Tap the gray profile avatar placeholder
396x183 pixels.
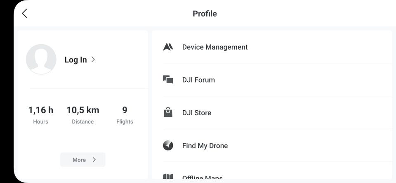point(41,59)
